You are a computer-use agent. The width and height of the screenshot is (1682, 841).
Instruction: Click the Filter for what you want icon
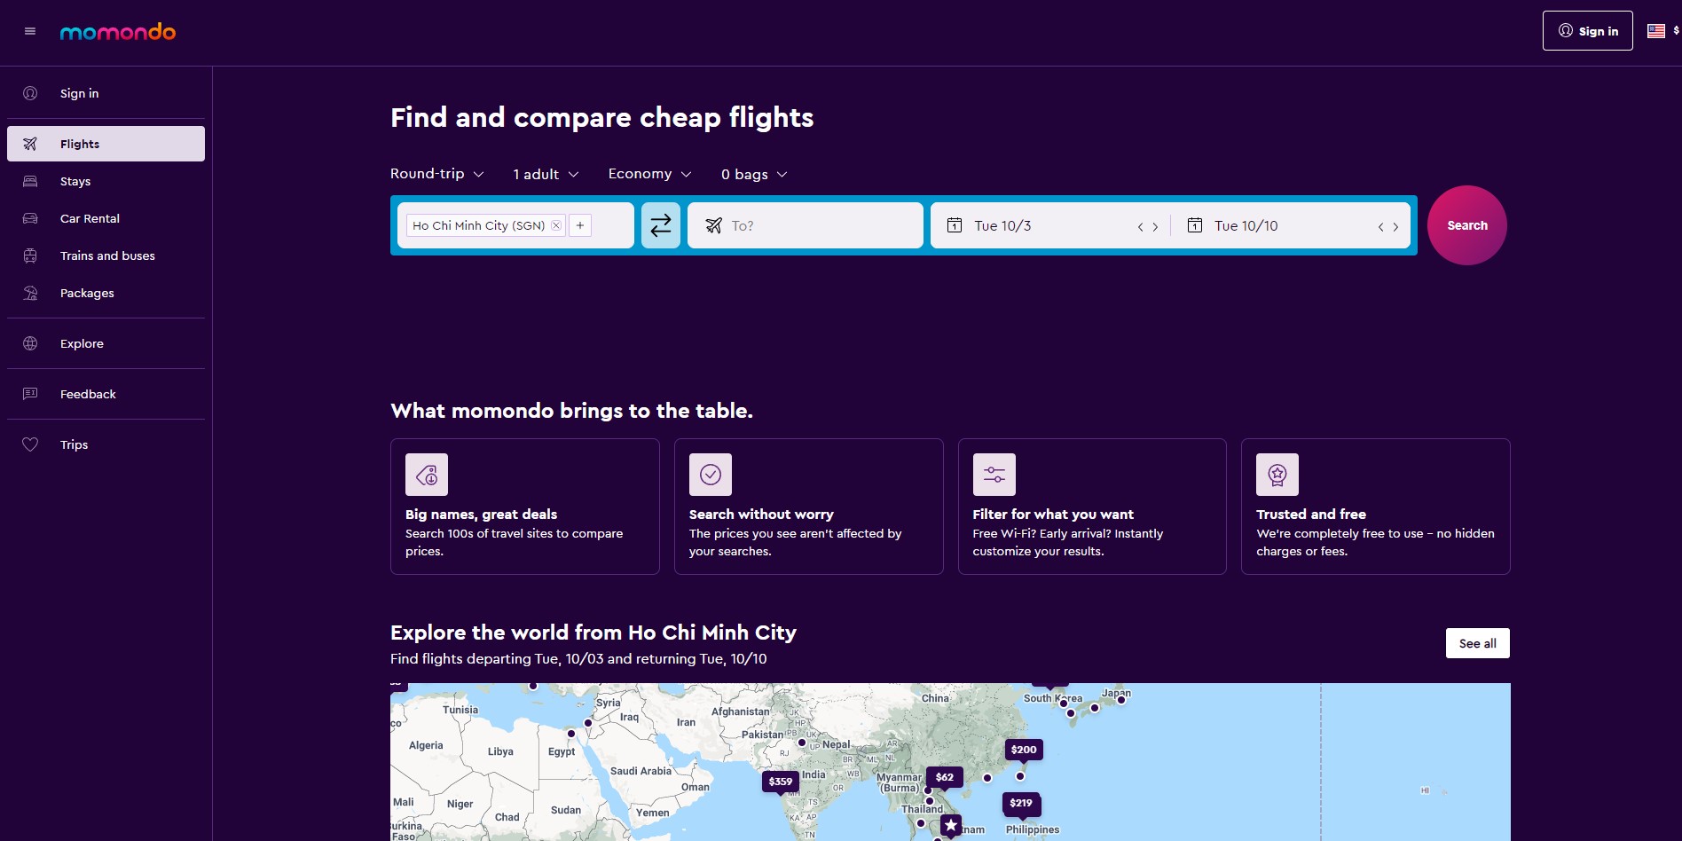pos(994,475)
